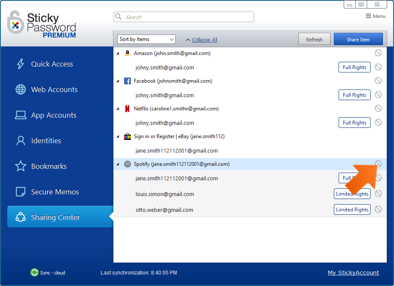Select louis.simon@gmail.com entry
The image size is (394, 286).
[x=165, y=194]
